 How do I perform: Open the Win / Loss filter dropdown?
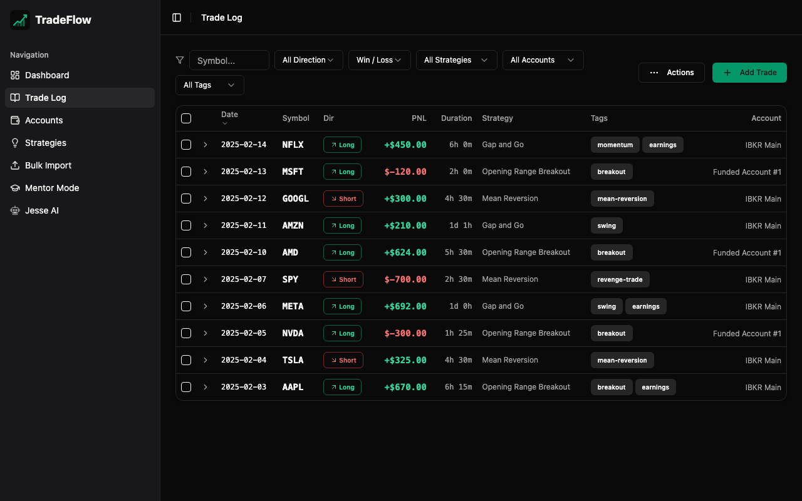379,59
